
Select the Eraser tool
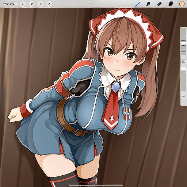point(159,4)
